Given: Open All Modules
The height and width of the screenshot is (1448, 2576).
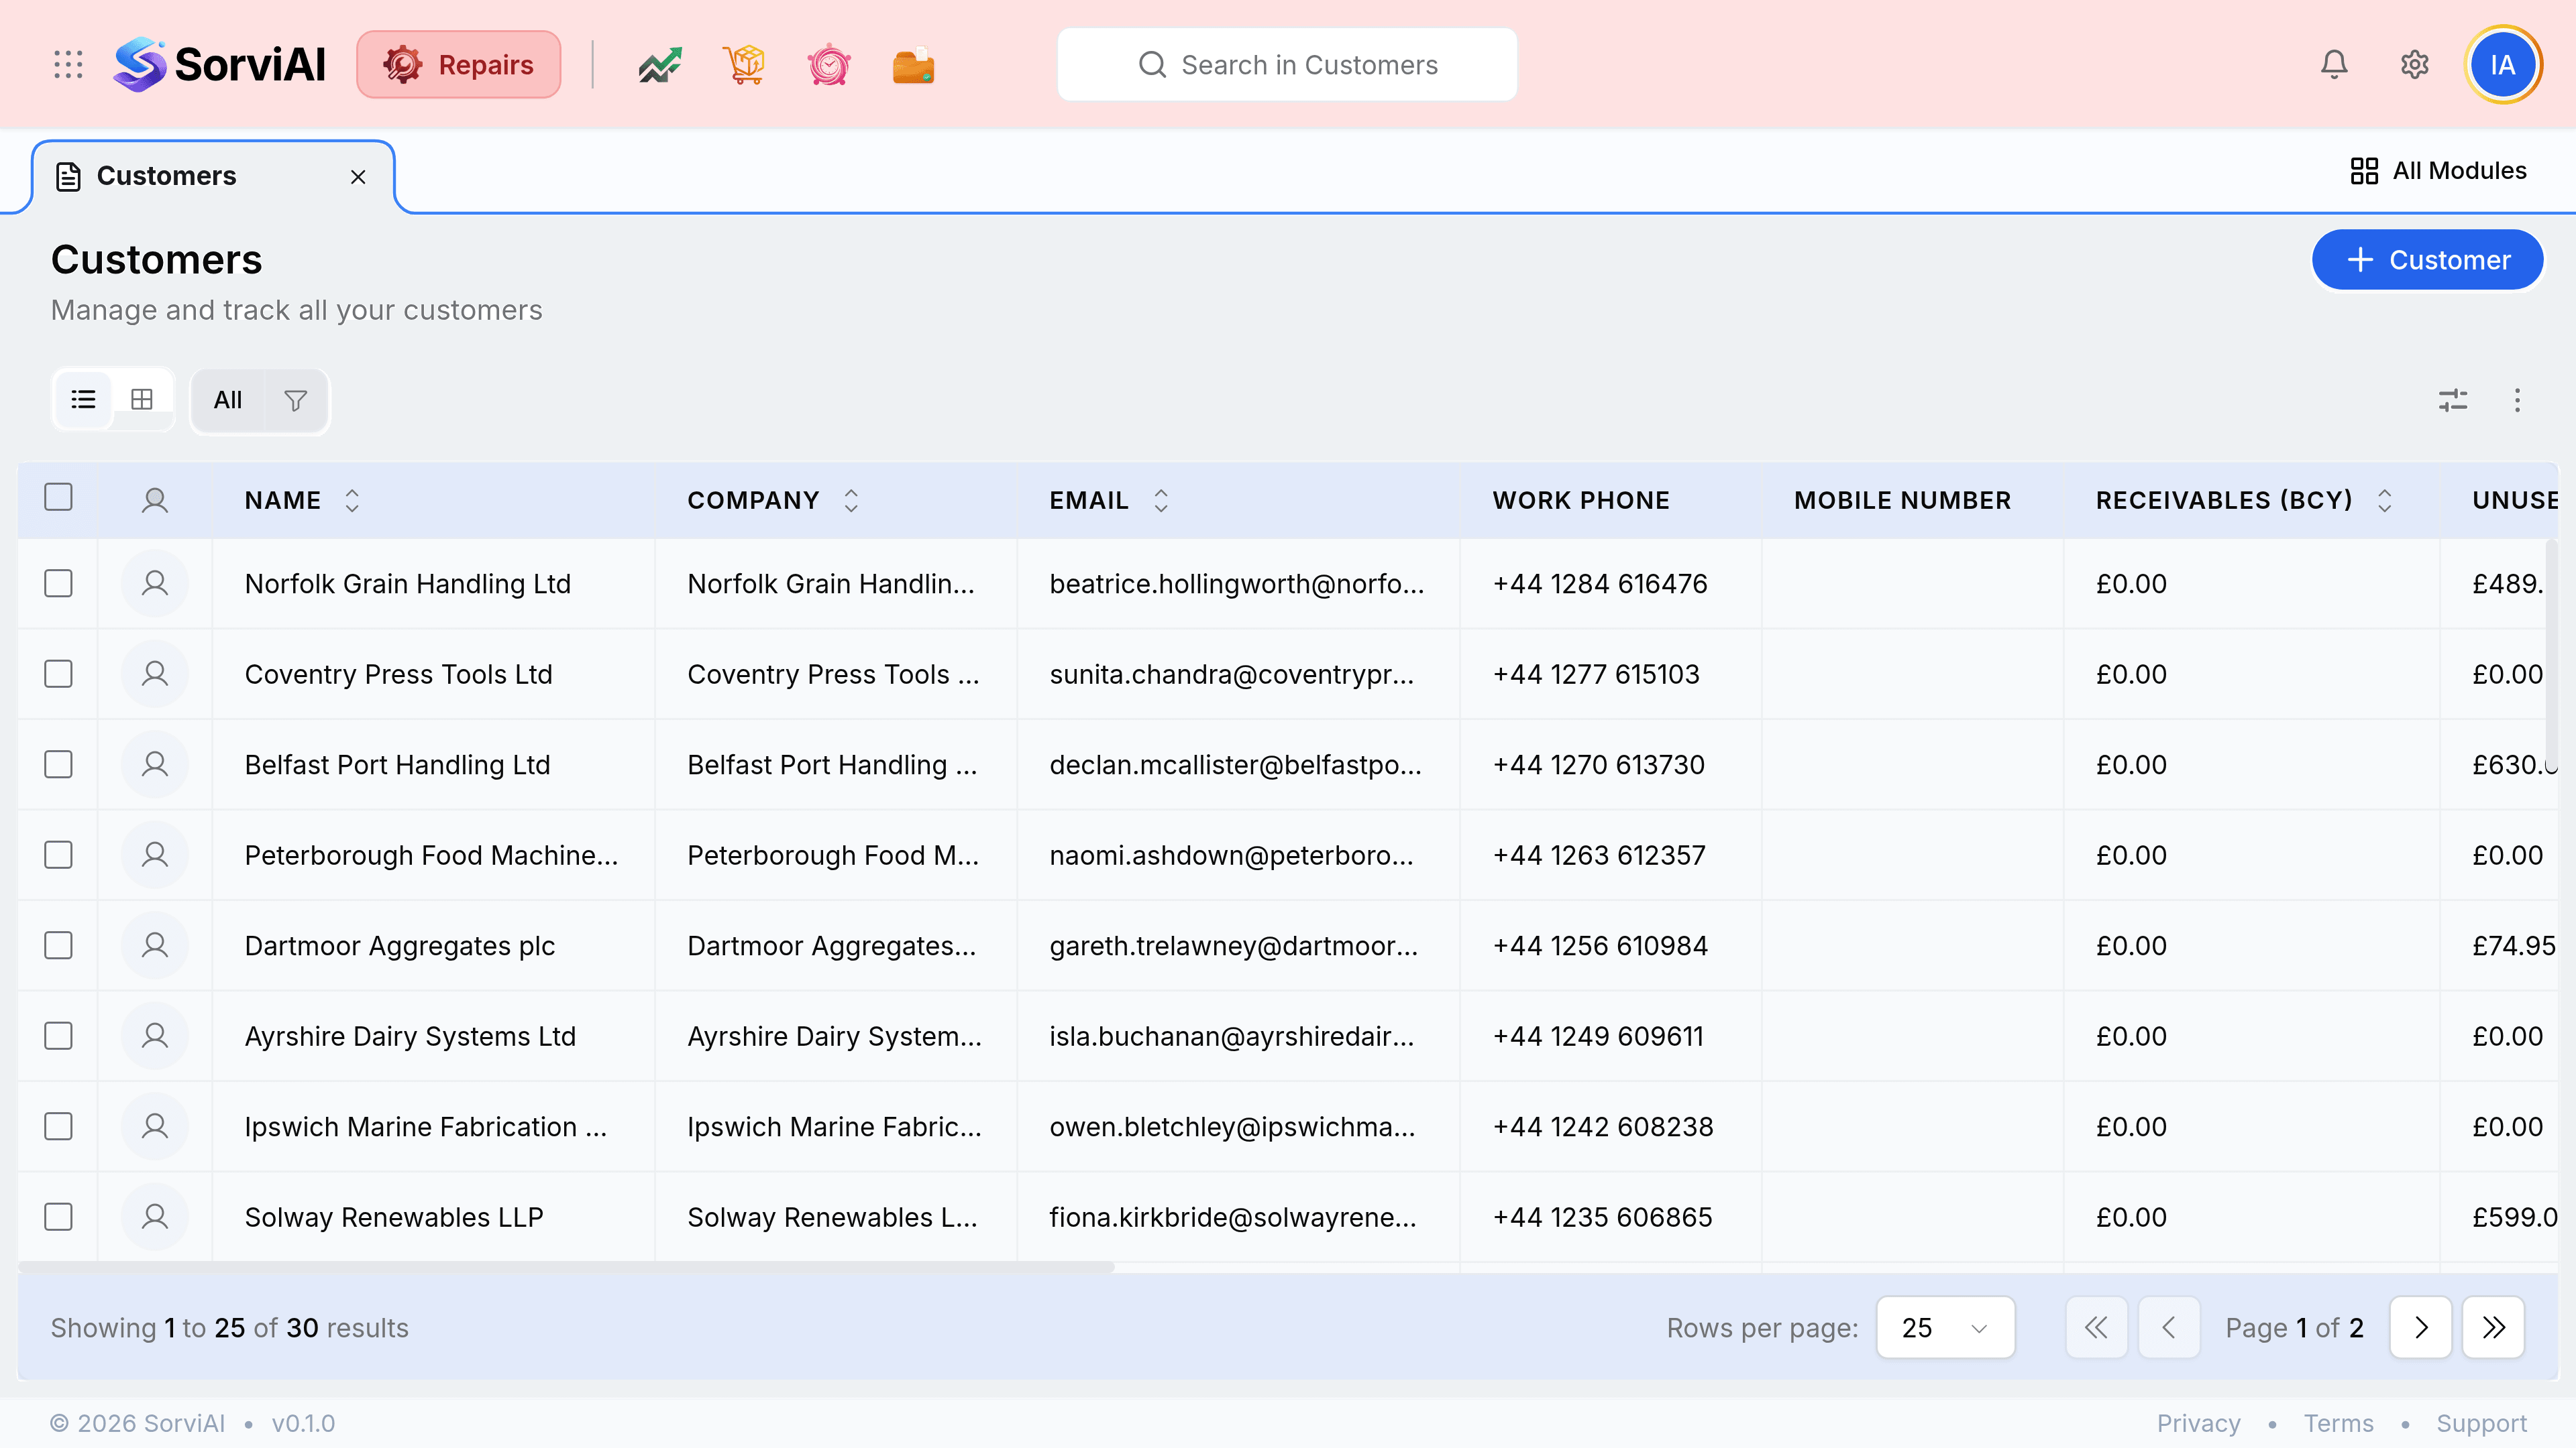Looking at the screenshot, I should click(x=2438, y=171).
